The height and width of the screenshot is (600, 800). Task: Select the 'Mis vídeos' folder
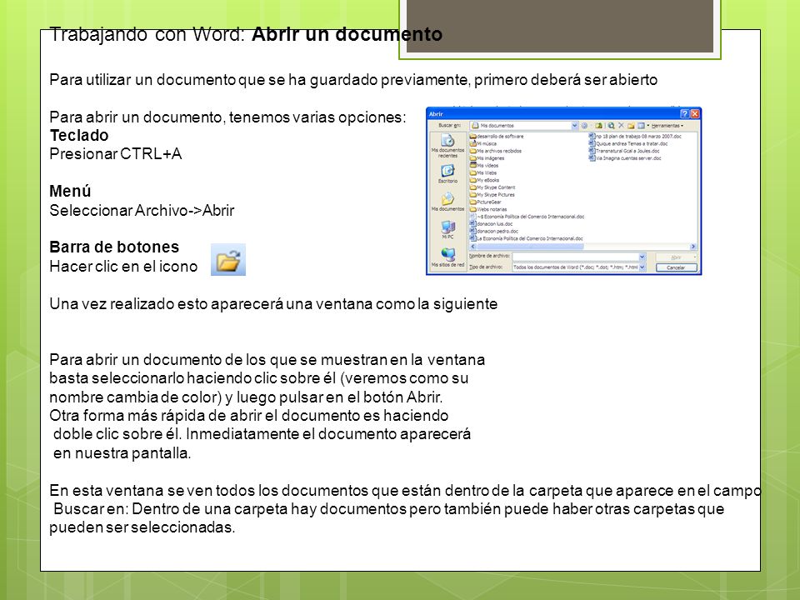click(x=483, y=165)
